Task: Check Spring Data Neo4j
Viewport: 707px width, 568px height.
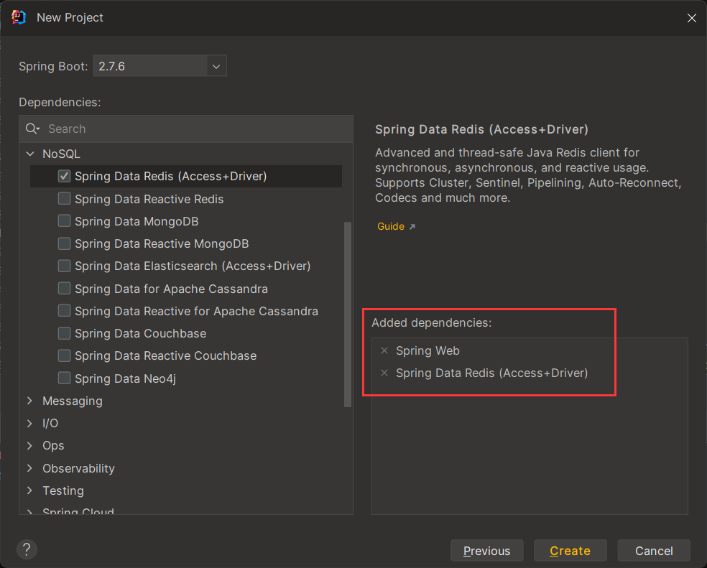Action: pyautogui.click(x=64, y=378)
